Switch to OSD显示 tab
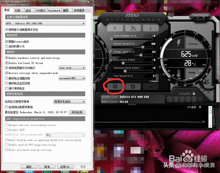The height and width of the screenshot is (173, 220). [x=41, y=10]
